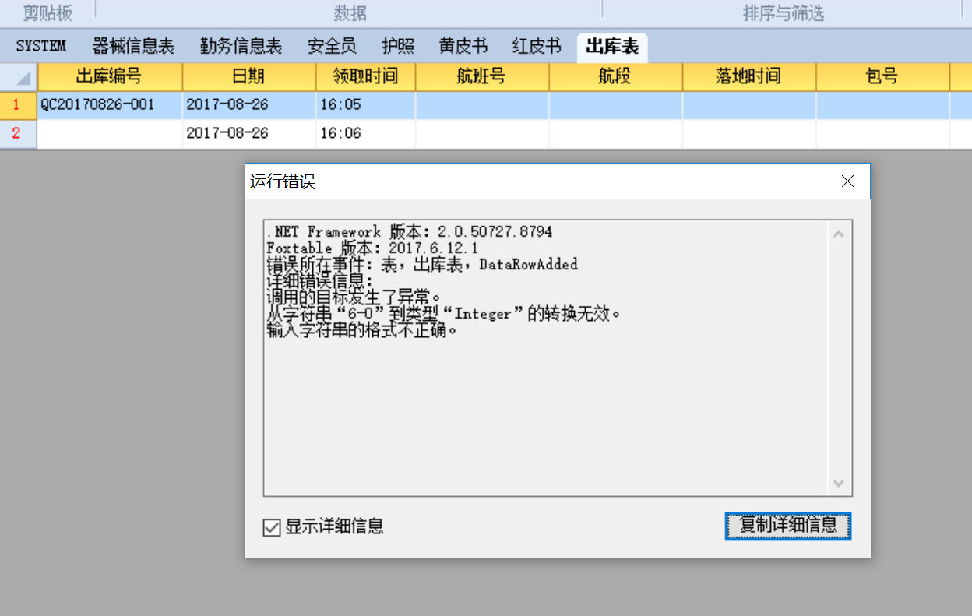Viewport: 972px width, 616px height.
Task: Click the 排序与筛选 ribbon group label
Action: (x=784, y=13)
